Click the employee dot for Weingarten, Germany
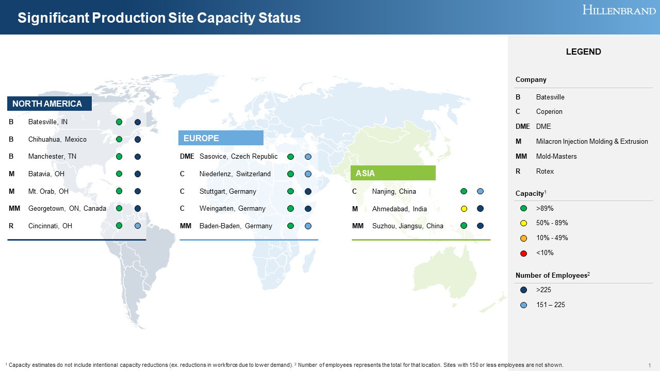This screenshot has width=660, height=371. coord(308,209)
